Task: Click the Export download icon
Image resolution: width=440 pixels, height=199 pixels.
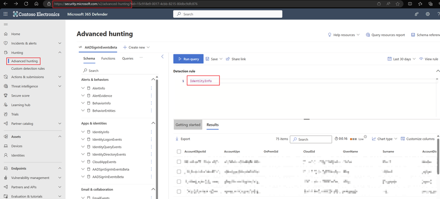Action: pos(177,139)
